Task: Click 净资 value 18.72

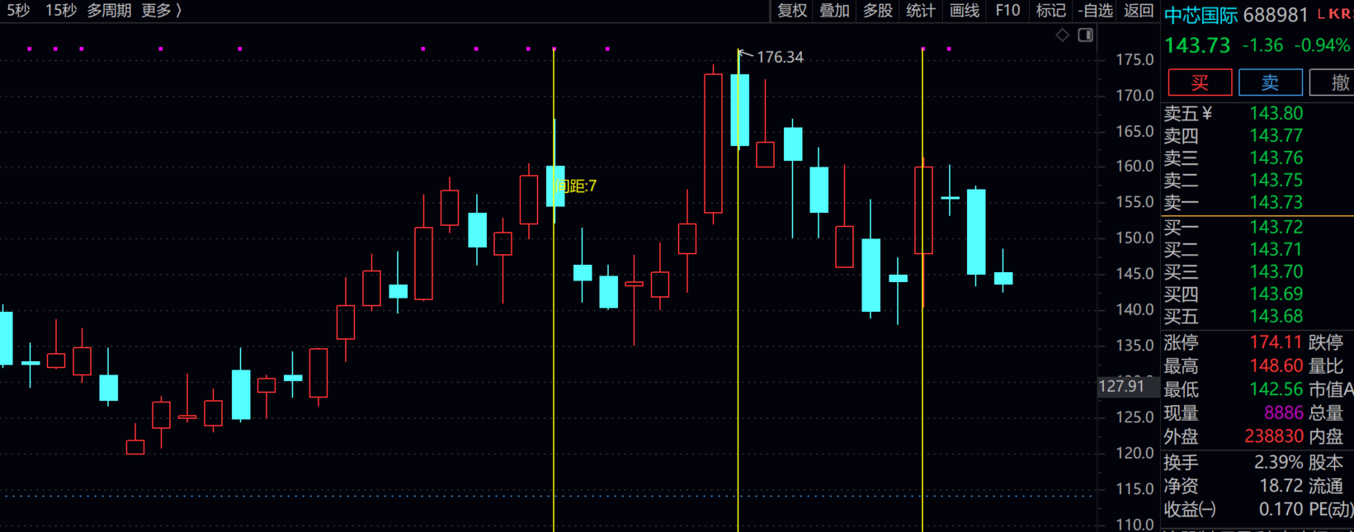Action: coord(1281,487)
